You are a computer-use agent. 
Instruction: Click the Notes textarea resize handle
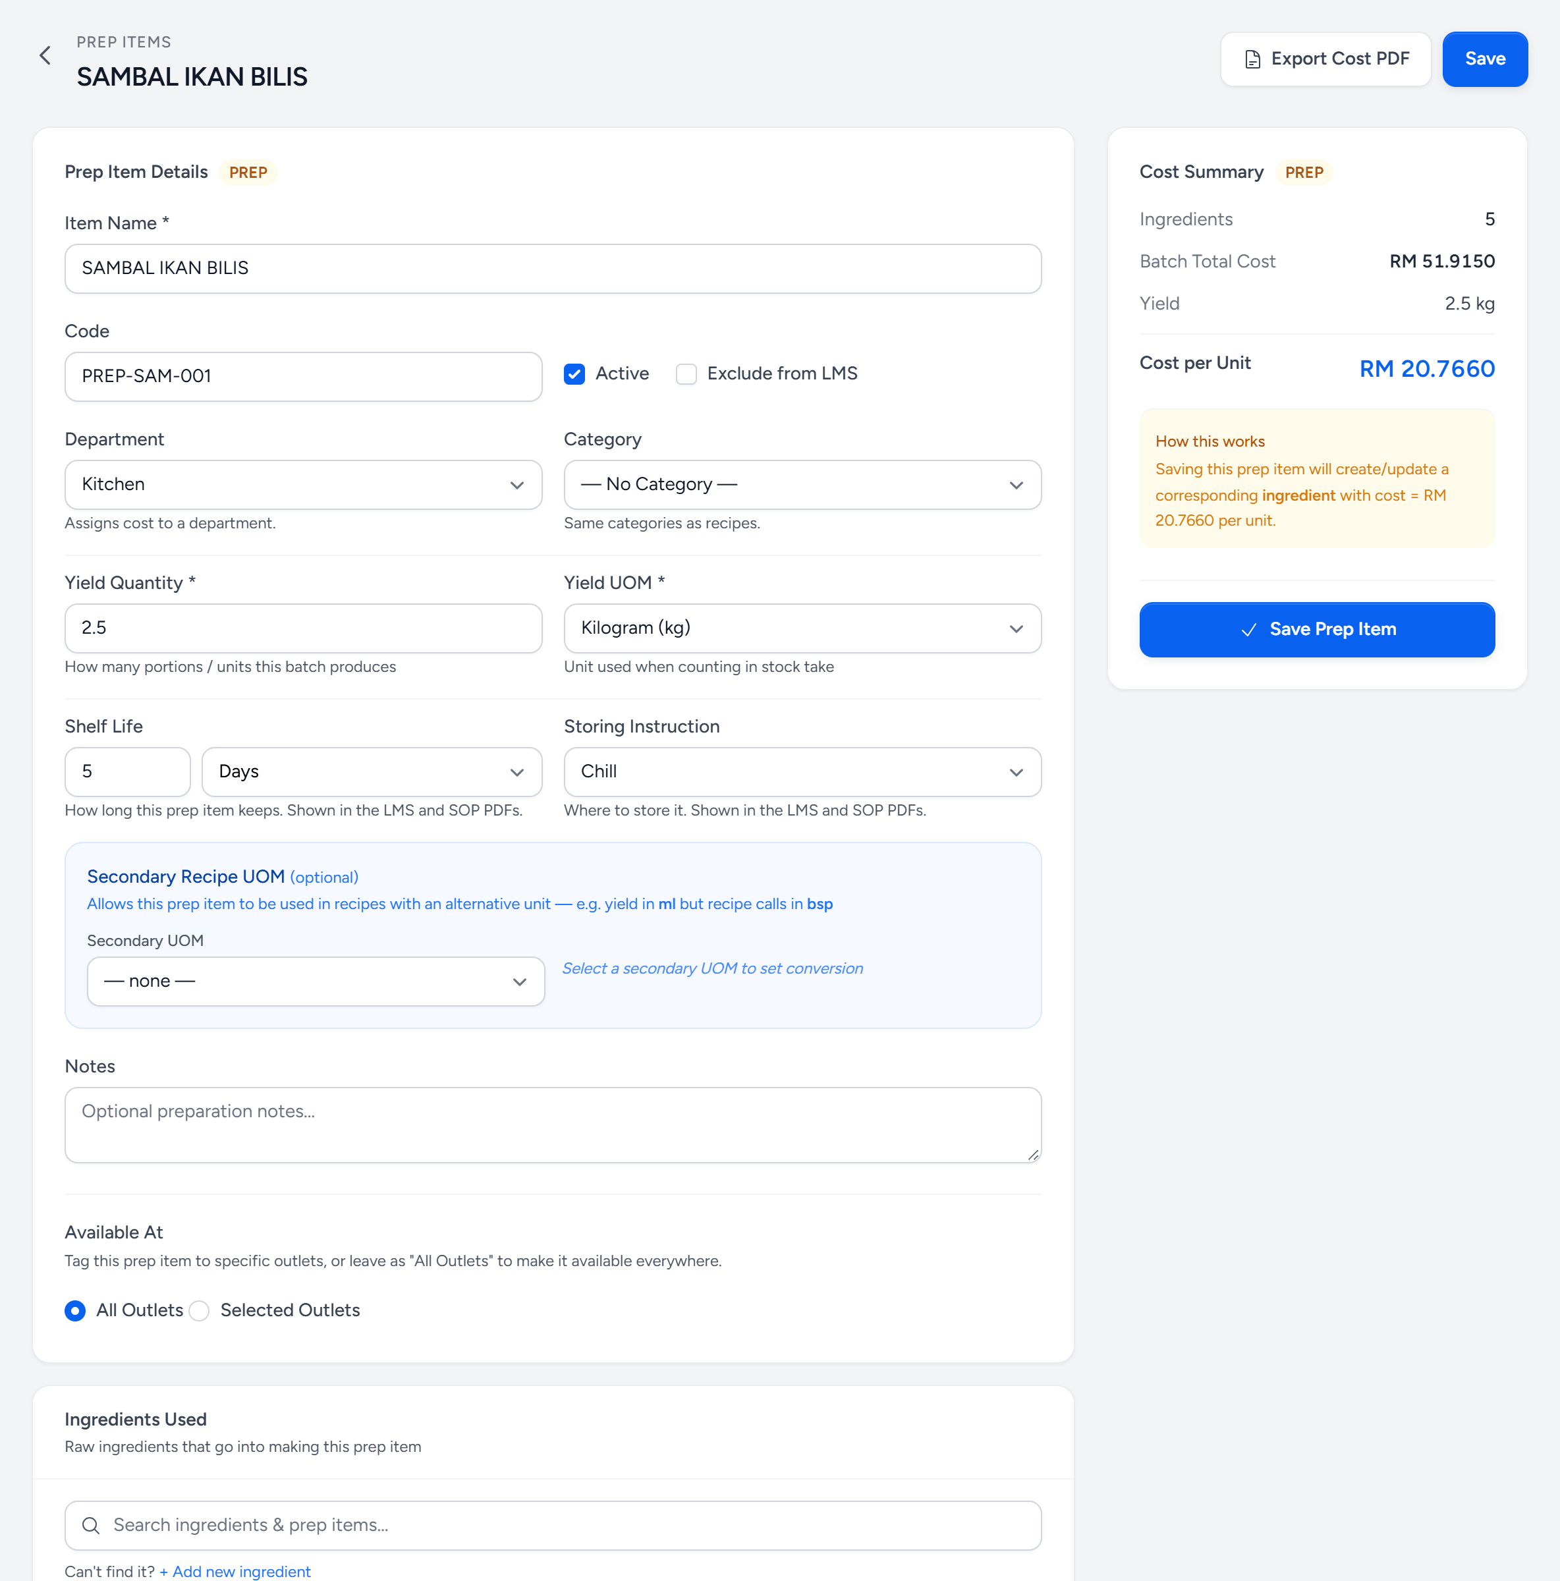coord(1033,1155)
